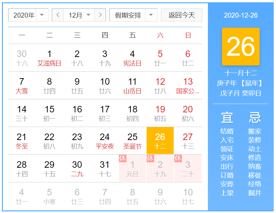This screenshot has height=213, width=276.
Task: Select December 4 宪法日
Action: click(x=132, y=58)
